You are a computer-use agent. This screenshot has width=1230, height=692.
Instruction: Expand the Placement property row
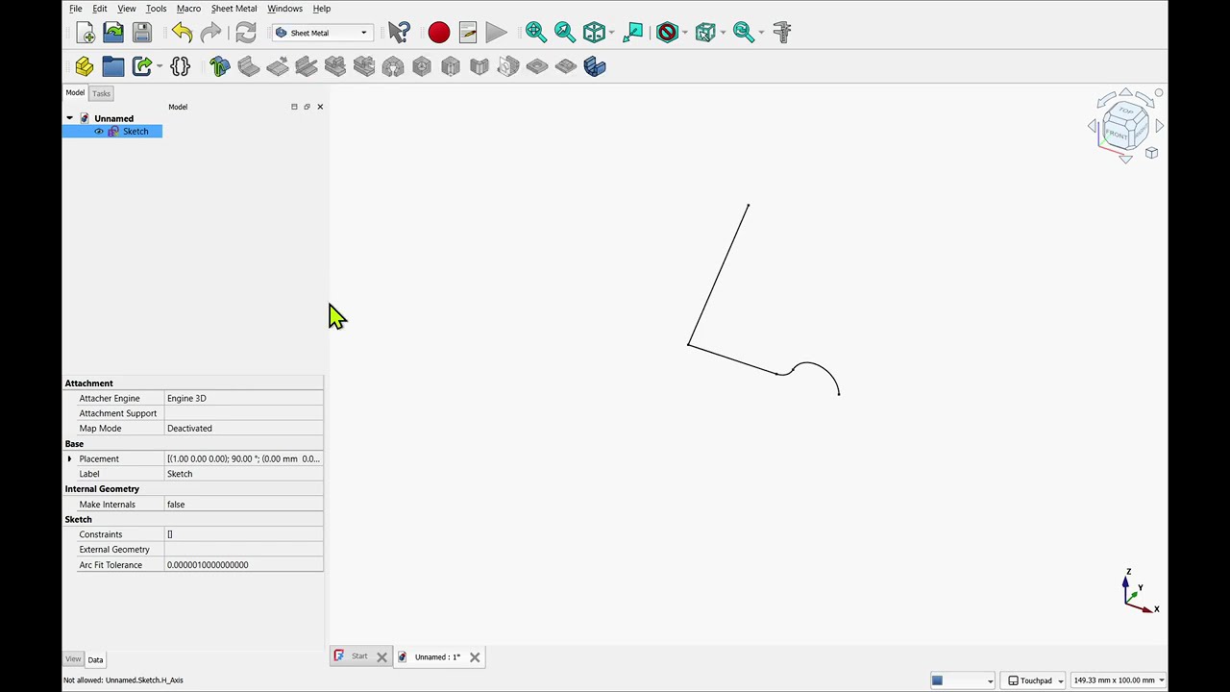(69, 459)
